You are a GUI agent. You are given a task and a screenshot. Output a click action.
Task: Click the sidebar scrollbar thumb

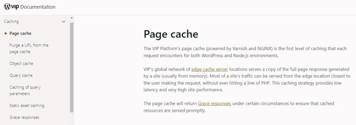72,67
